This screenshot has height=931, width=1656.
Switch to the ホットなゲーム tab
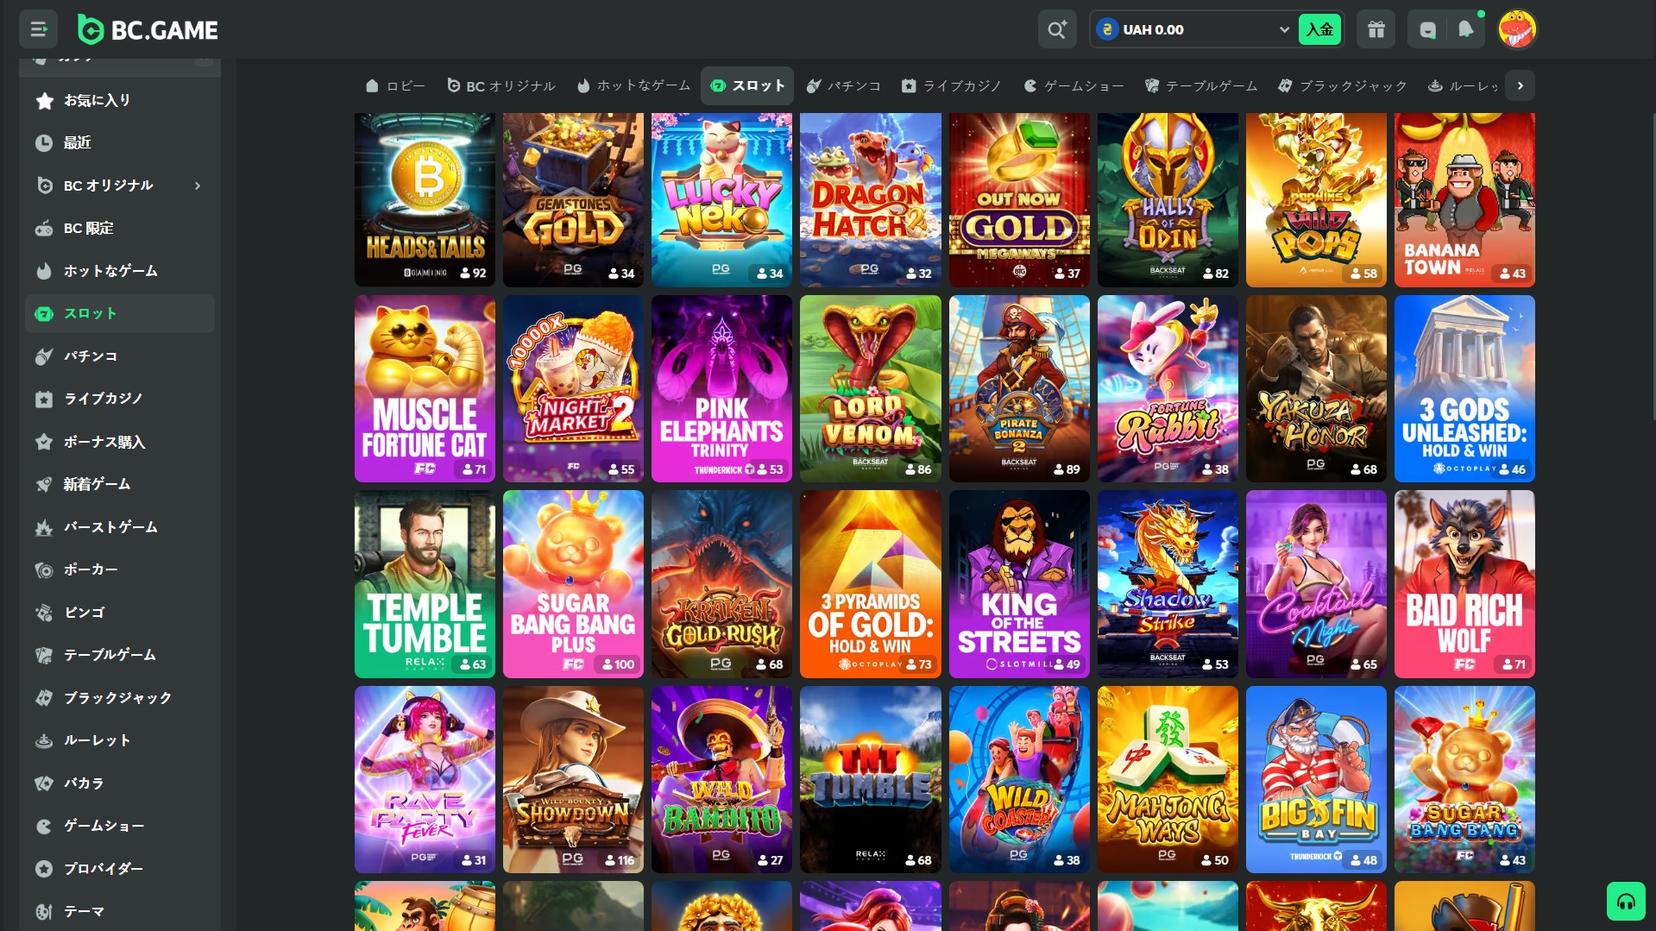point(633,85)
